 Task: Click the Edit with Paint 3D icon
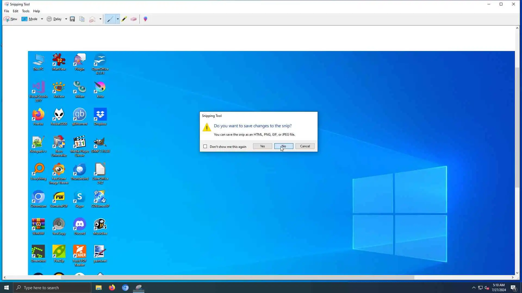click(x=145, y=19)
